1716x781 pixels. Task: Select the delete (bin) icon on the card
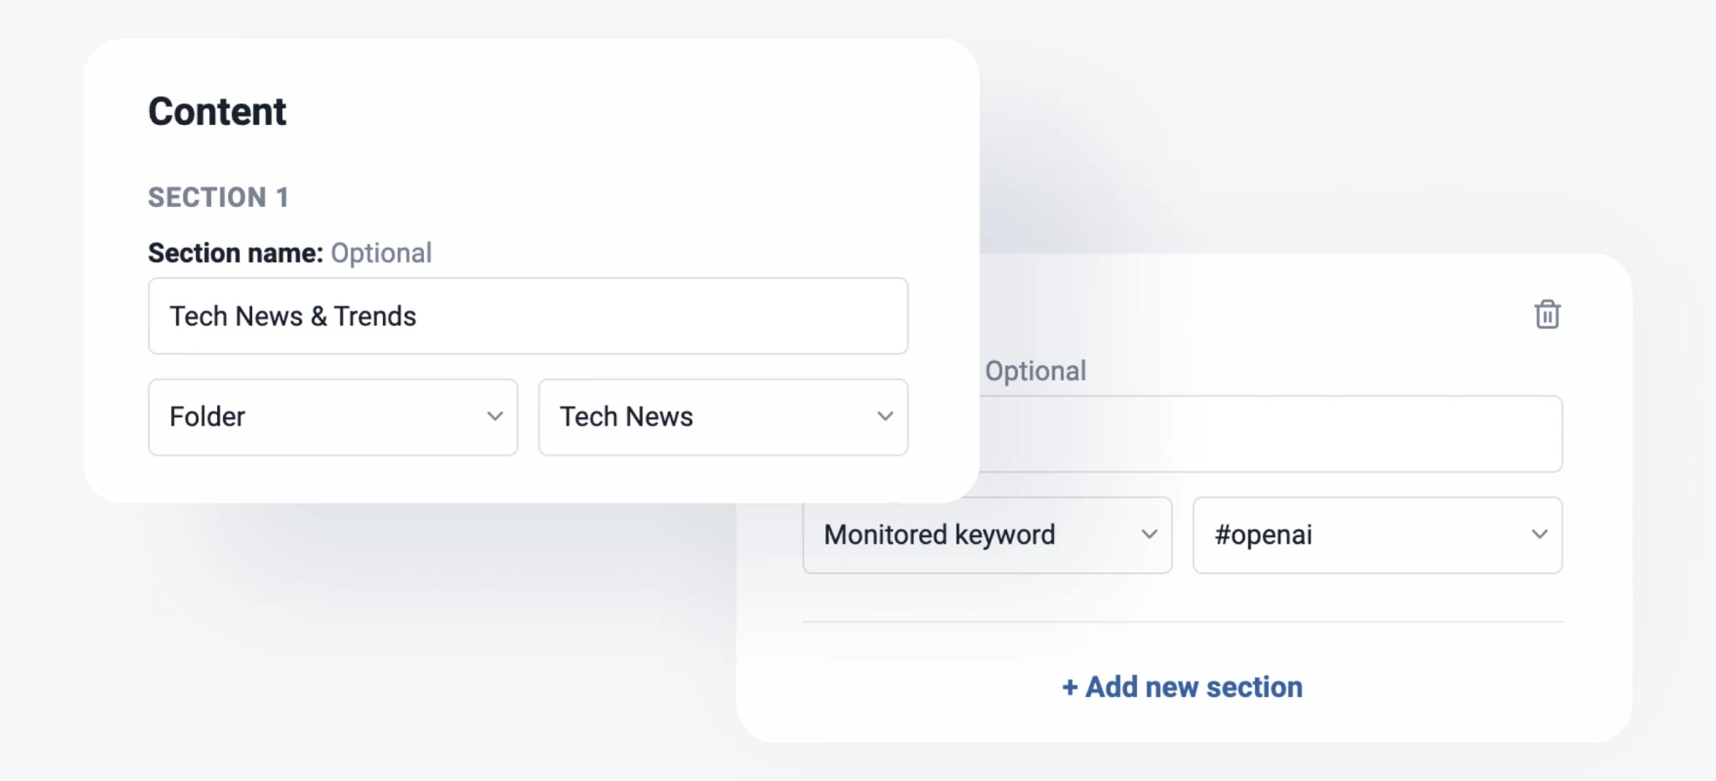coord(1547,314)
